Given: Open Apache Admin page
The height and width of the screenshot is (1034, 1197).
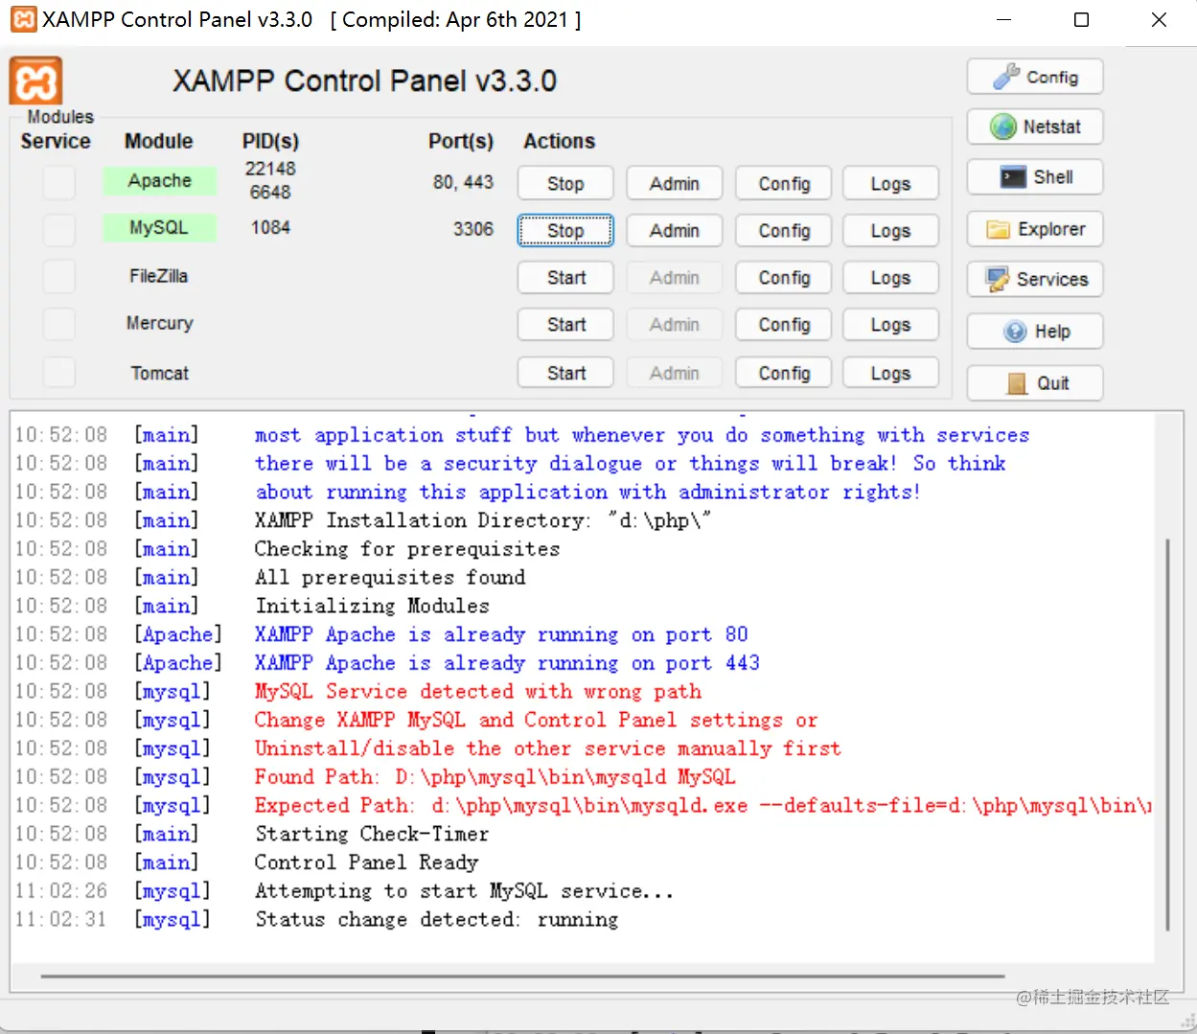Looking at the screenshot, I should pyautogui.click(x=675, y=183).
